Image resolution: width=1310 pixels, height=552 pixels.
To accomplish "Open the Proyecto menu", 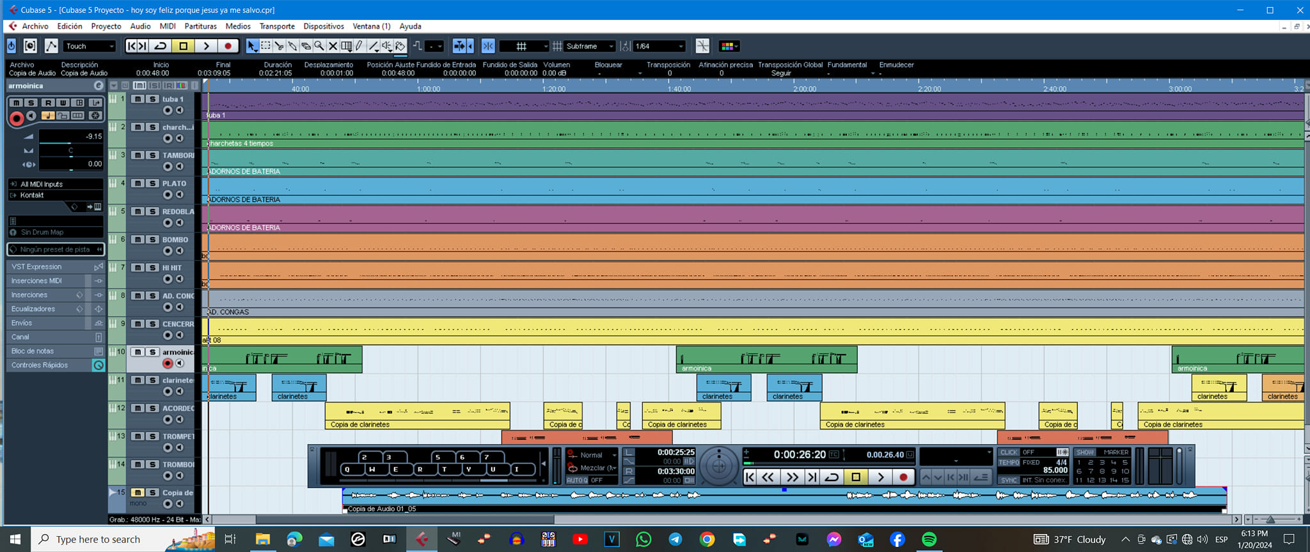I will click(x=106, y=26).
